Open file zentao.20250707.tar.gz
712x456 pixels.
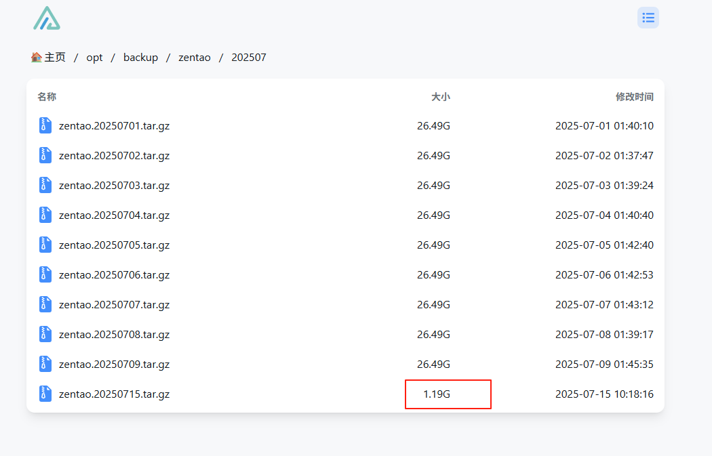click(115, 305)
